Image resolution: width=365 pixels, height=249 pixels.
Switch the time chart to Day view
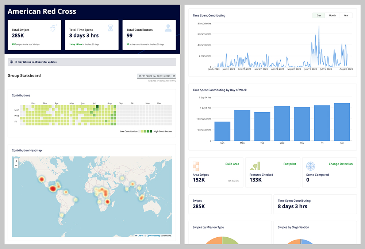319,15
